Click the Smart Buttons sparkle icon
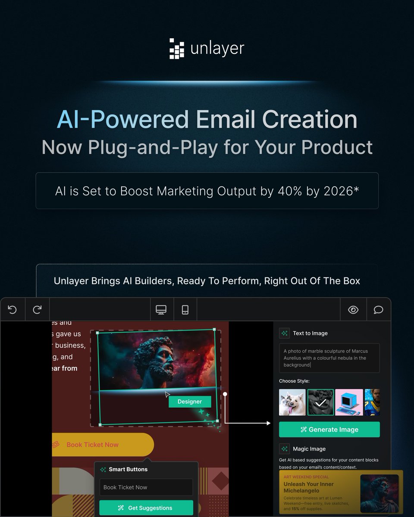The height and width of the screenshot is (517, 414). 103,470
